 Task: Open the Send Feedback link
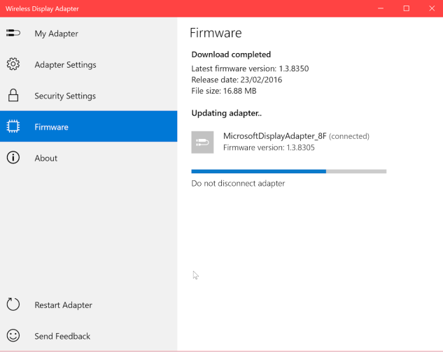(x=62, y=336)
